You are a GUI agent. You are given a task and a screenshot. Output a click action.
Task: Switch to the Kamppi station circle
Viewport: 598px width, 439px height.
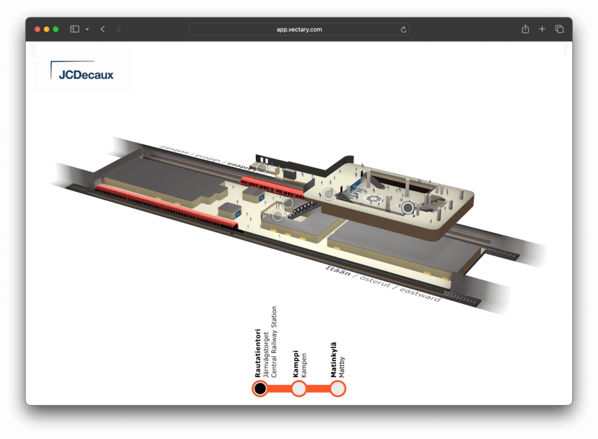pyautogui.click(x=298, y=388)
